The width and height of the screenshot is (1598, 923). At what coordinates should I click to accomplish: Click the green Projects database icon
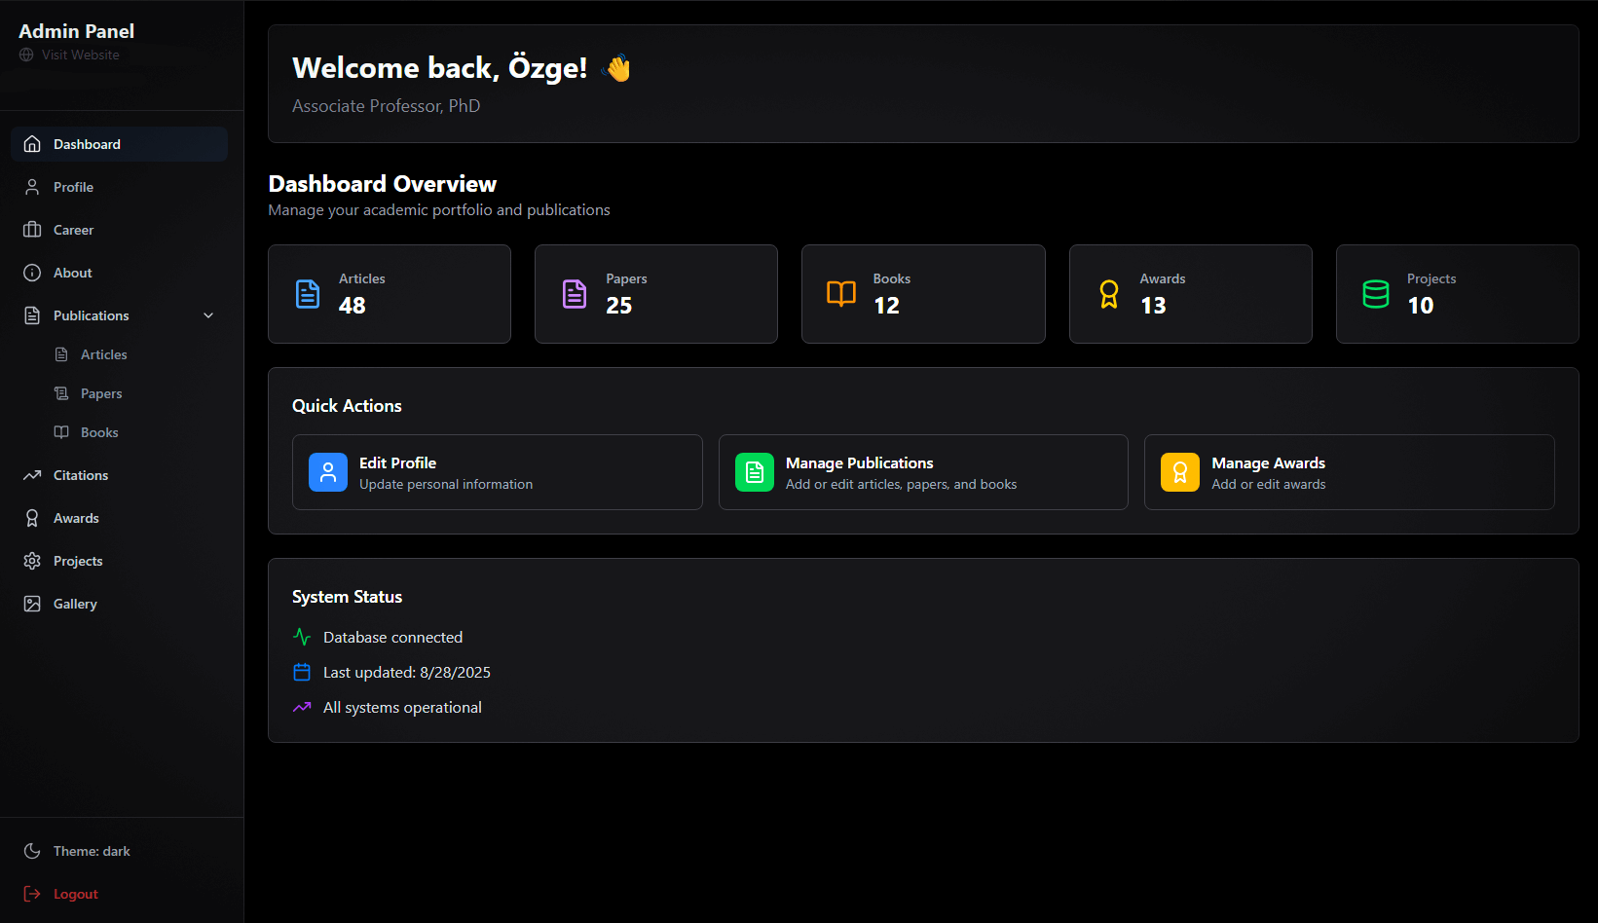[1376, 294]
